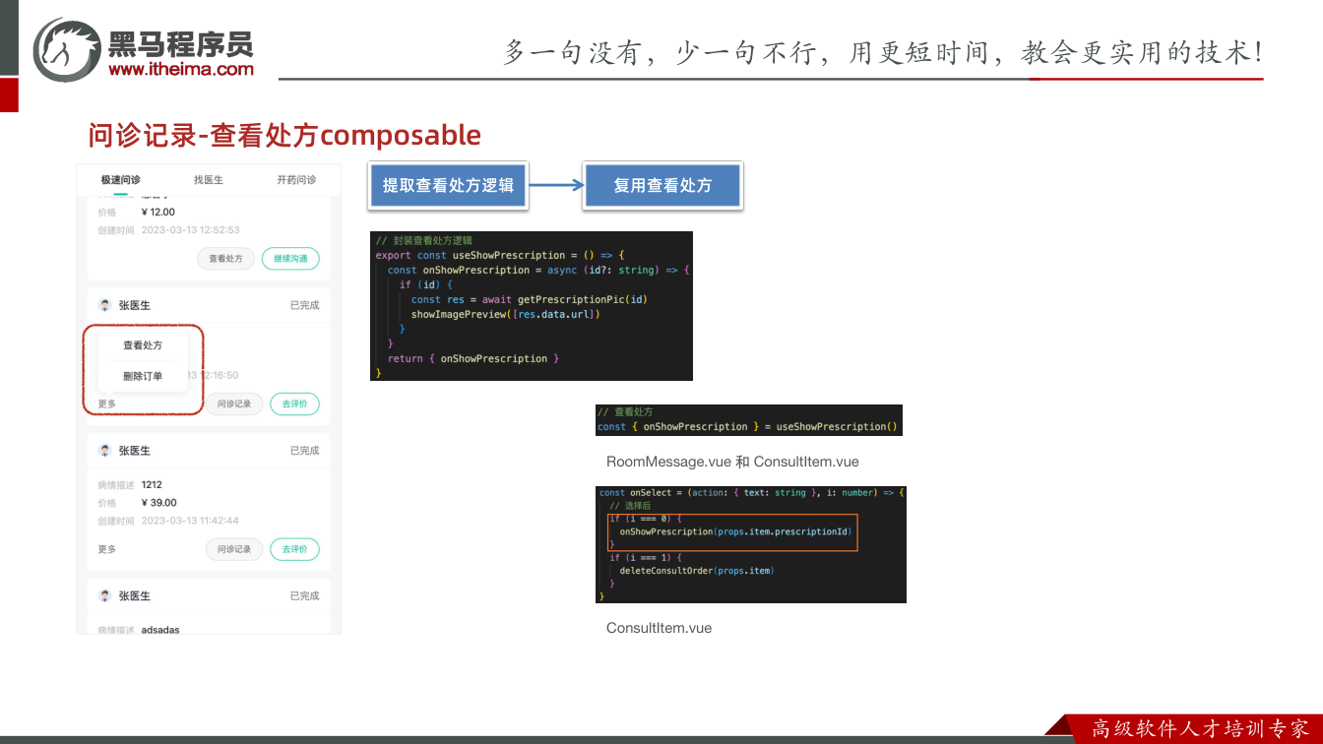1323x744 pixels.
Task: Click 问诊记录 in the card with popup menu
Action: pyautogui.click(x=234, y=403)
